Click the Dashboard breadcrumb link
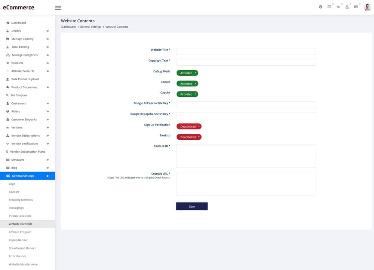 click(68, 27)
